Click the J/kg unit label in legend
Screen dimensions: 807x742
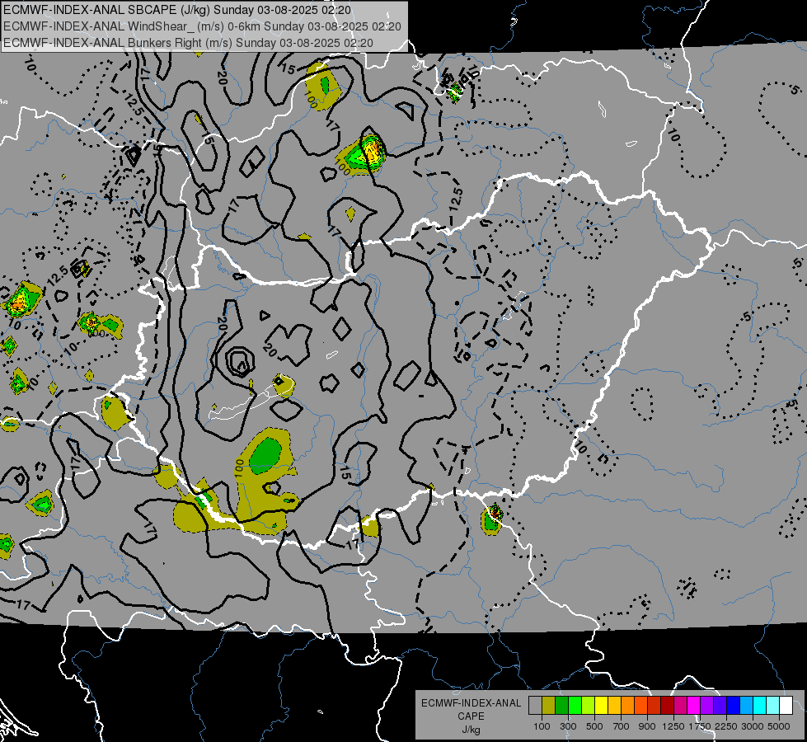click(x=471, y=730)
